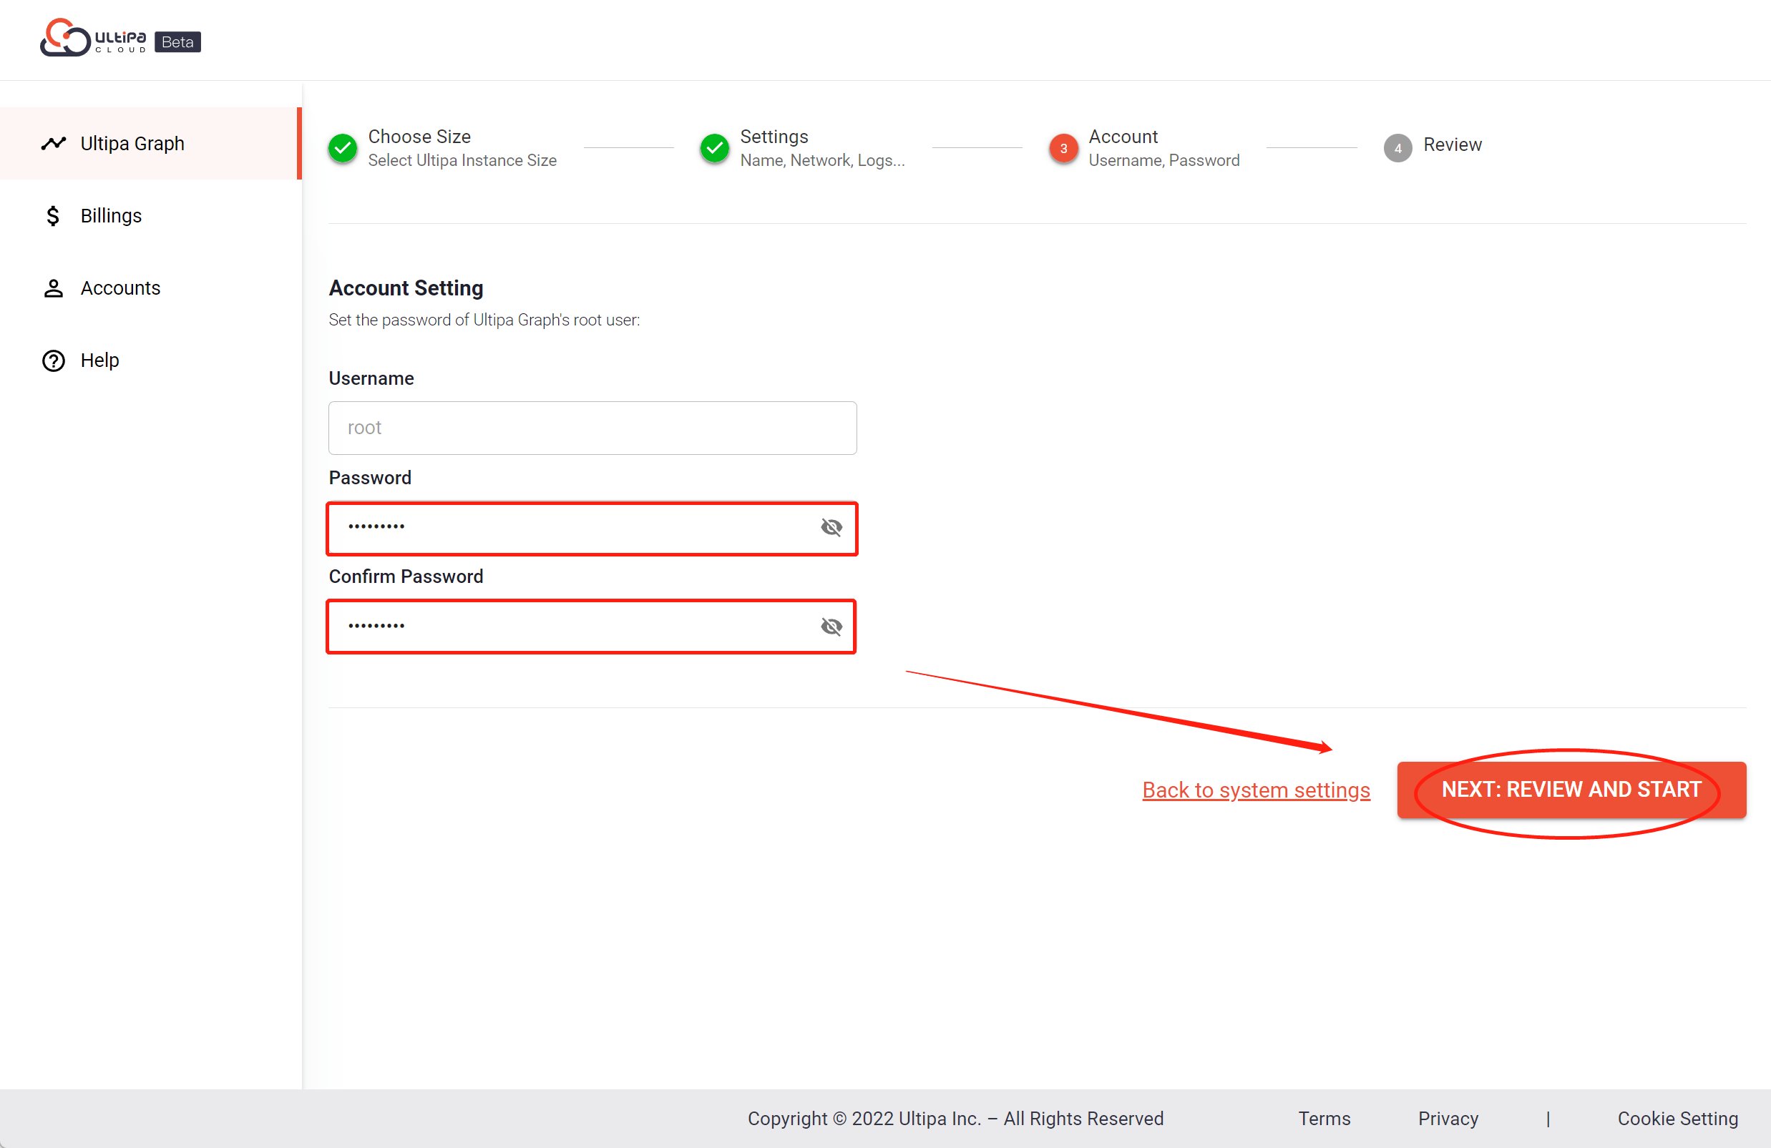1771x1148 pixels.
Task: Click NEXT: REVIEW AND START button
Action: 1571,790
